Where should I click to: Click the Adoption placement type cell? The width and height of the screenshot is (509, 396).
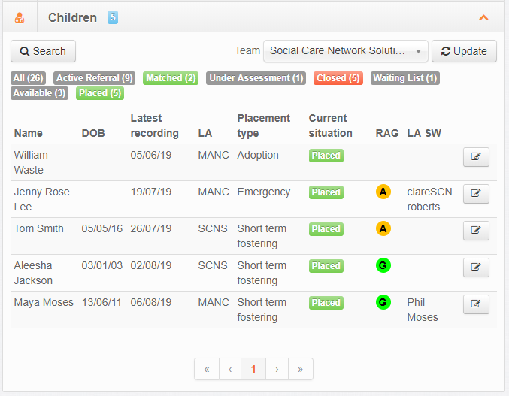258,155
